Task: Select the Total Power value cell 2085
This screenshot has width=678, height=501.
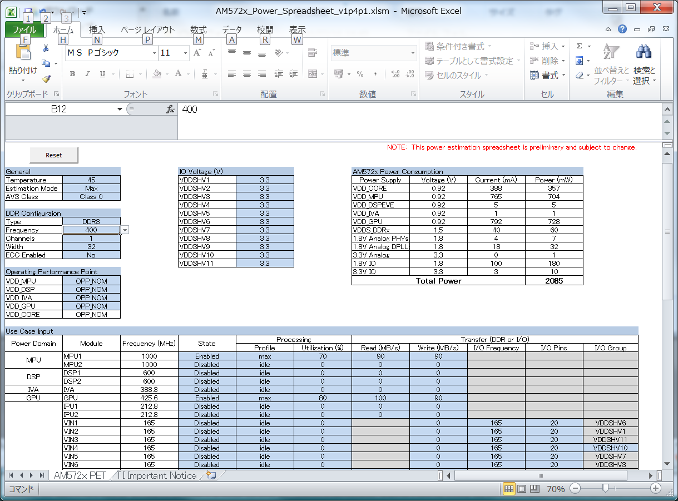Action: 554,281
